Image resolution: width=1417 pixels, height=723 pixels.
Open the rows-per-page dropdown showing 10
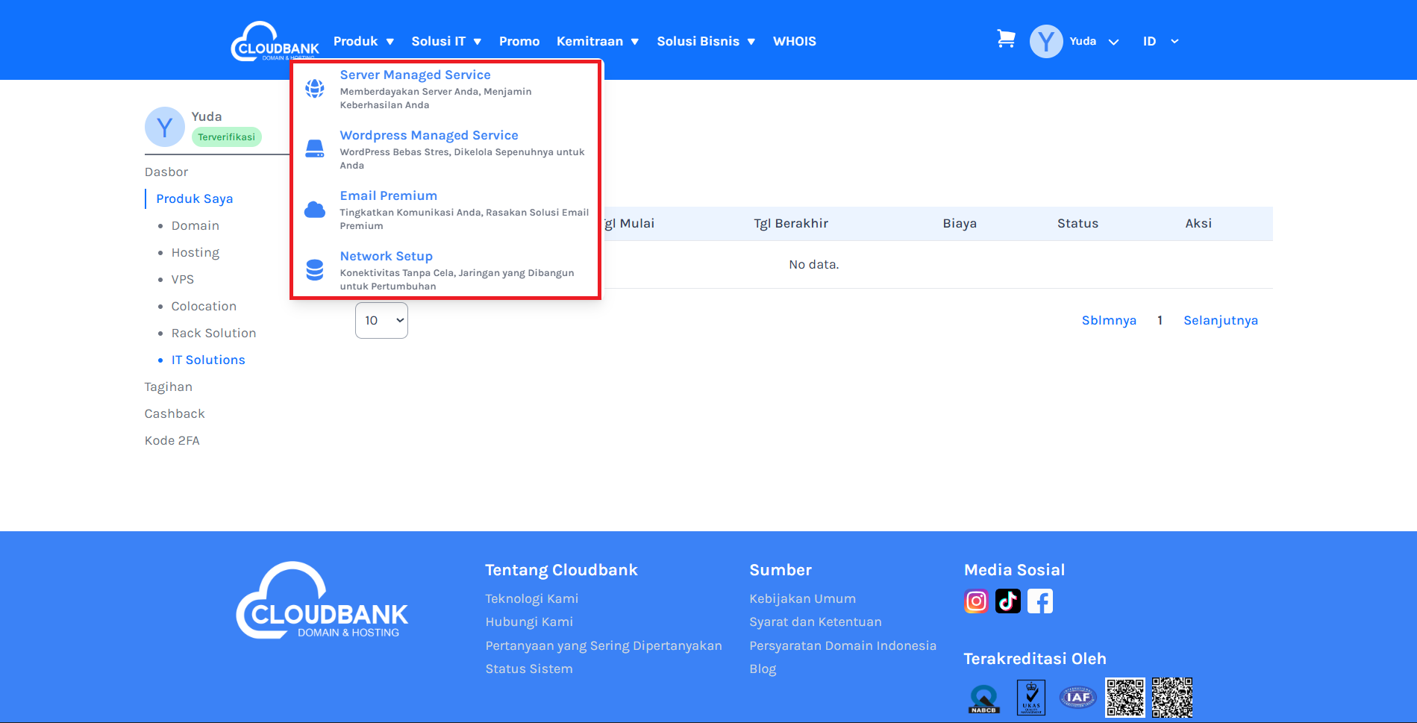click(x=381, y=320)
